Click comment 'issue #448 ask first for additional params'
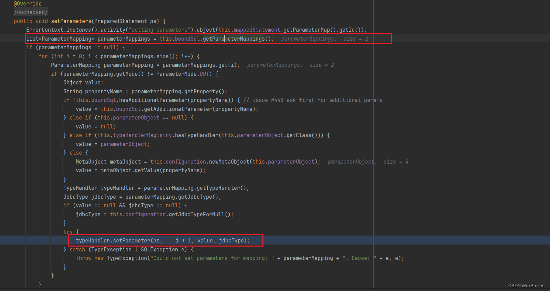This screenshot has width=550, height=291. click(313, 100)
